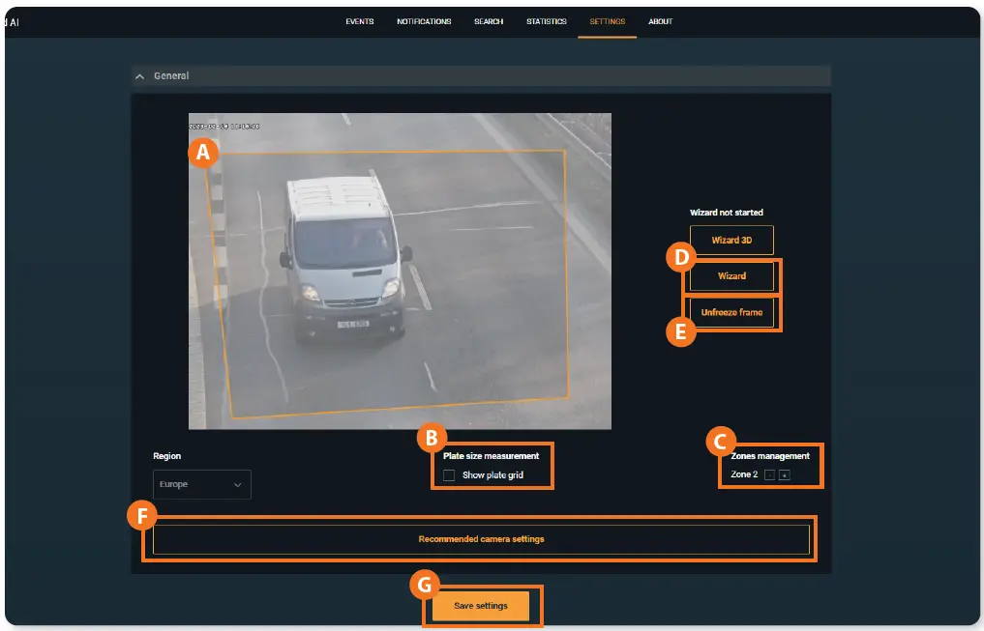Click the plus button next to Zone 2
This screenshot has height=631, width=984.
click(785, 474)
